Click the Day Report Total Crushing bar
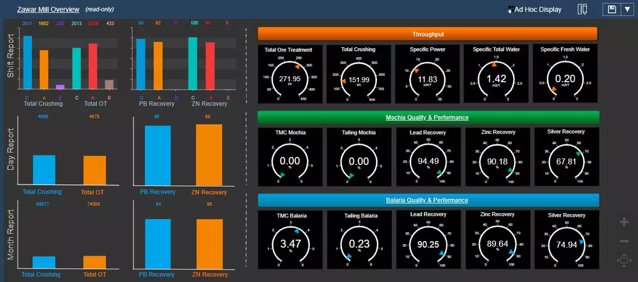The width and height of the screenshot is (638, 282). pos(44,170)
